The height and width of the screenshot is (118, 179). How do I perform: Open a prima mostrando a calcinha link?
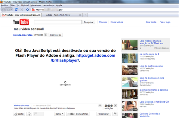click(x=153, y=90)
